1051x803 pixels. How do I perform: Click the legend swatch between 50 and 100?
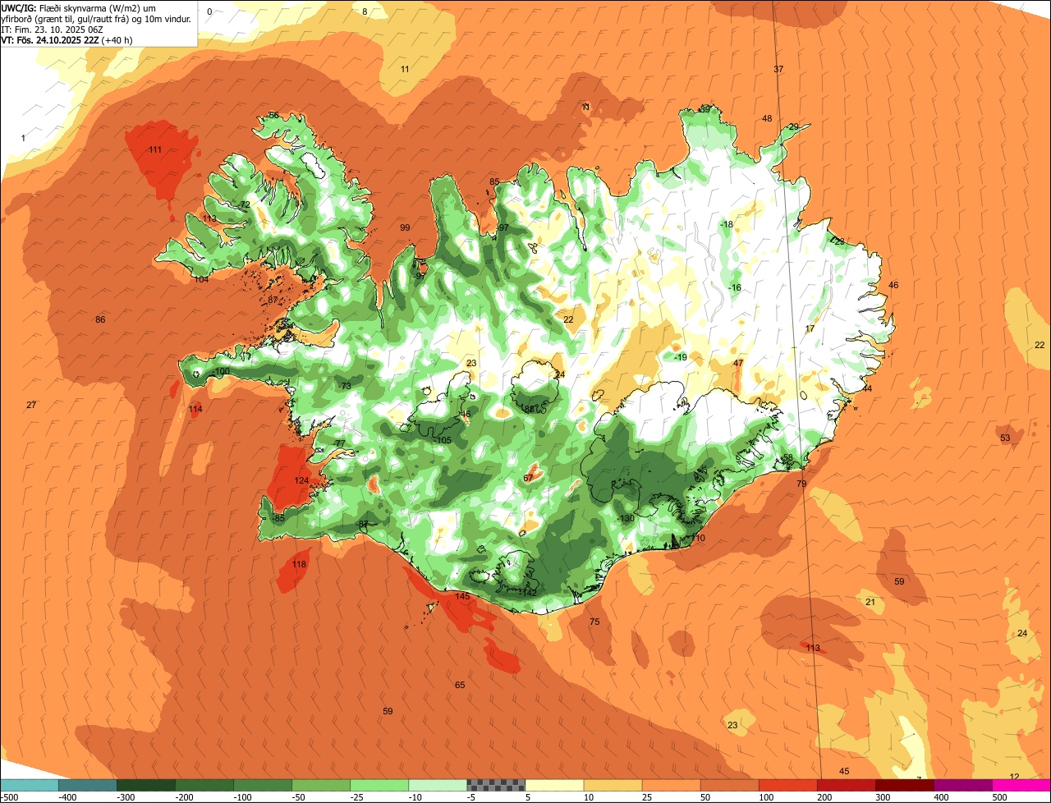pyautogui.click(x=730, y=785)
